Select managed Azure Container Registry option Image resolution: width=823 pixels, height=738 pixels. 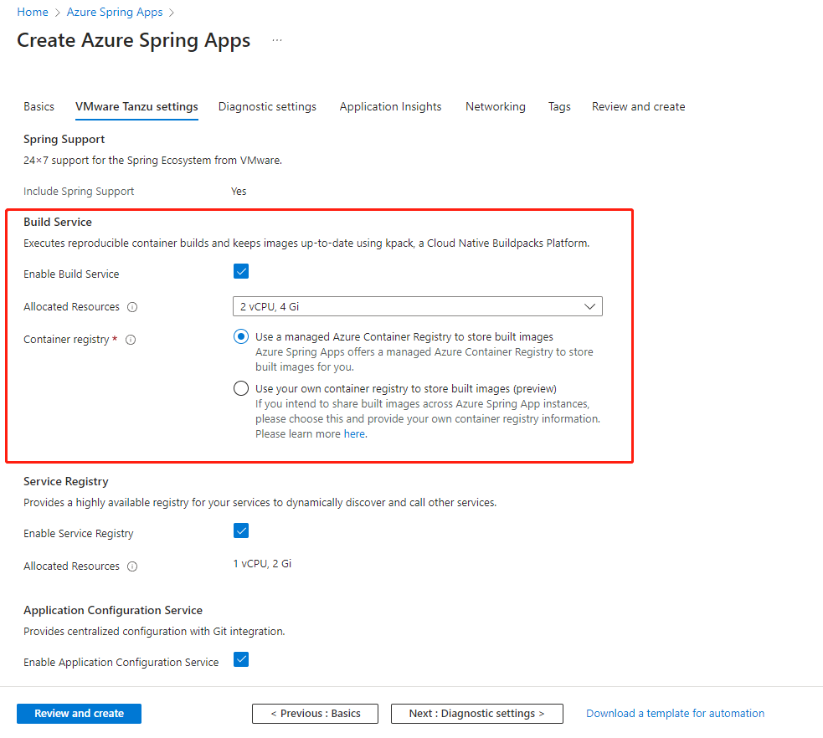tap(241, 337)
